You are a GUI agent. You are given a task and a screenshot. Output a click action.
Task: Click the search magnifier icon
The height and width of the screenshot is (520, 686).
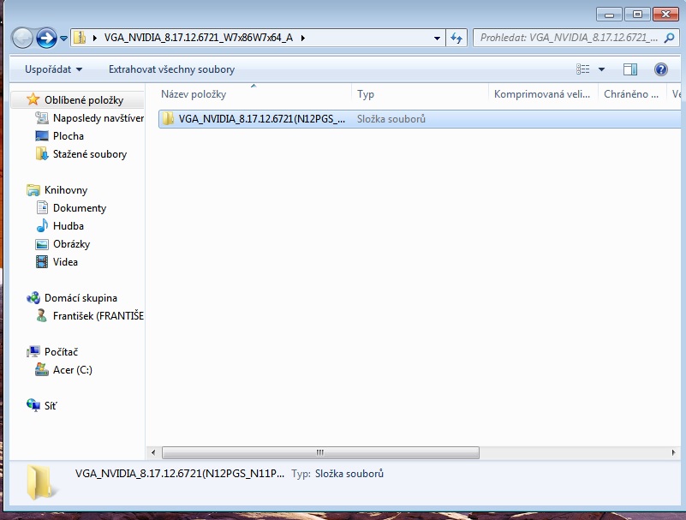tap(669, 38)
